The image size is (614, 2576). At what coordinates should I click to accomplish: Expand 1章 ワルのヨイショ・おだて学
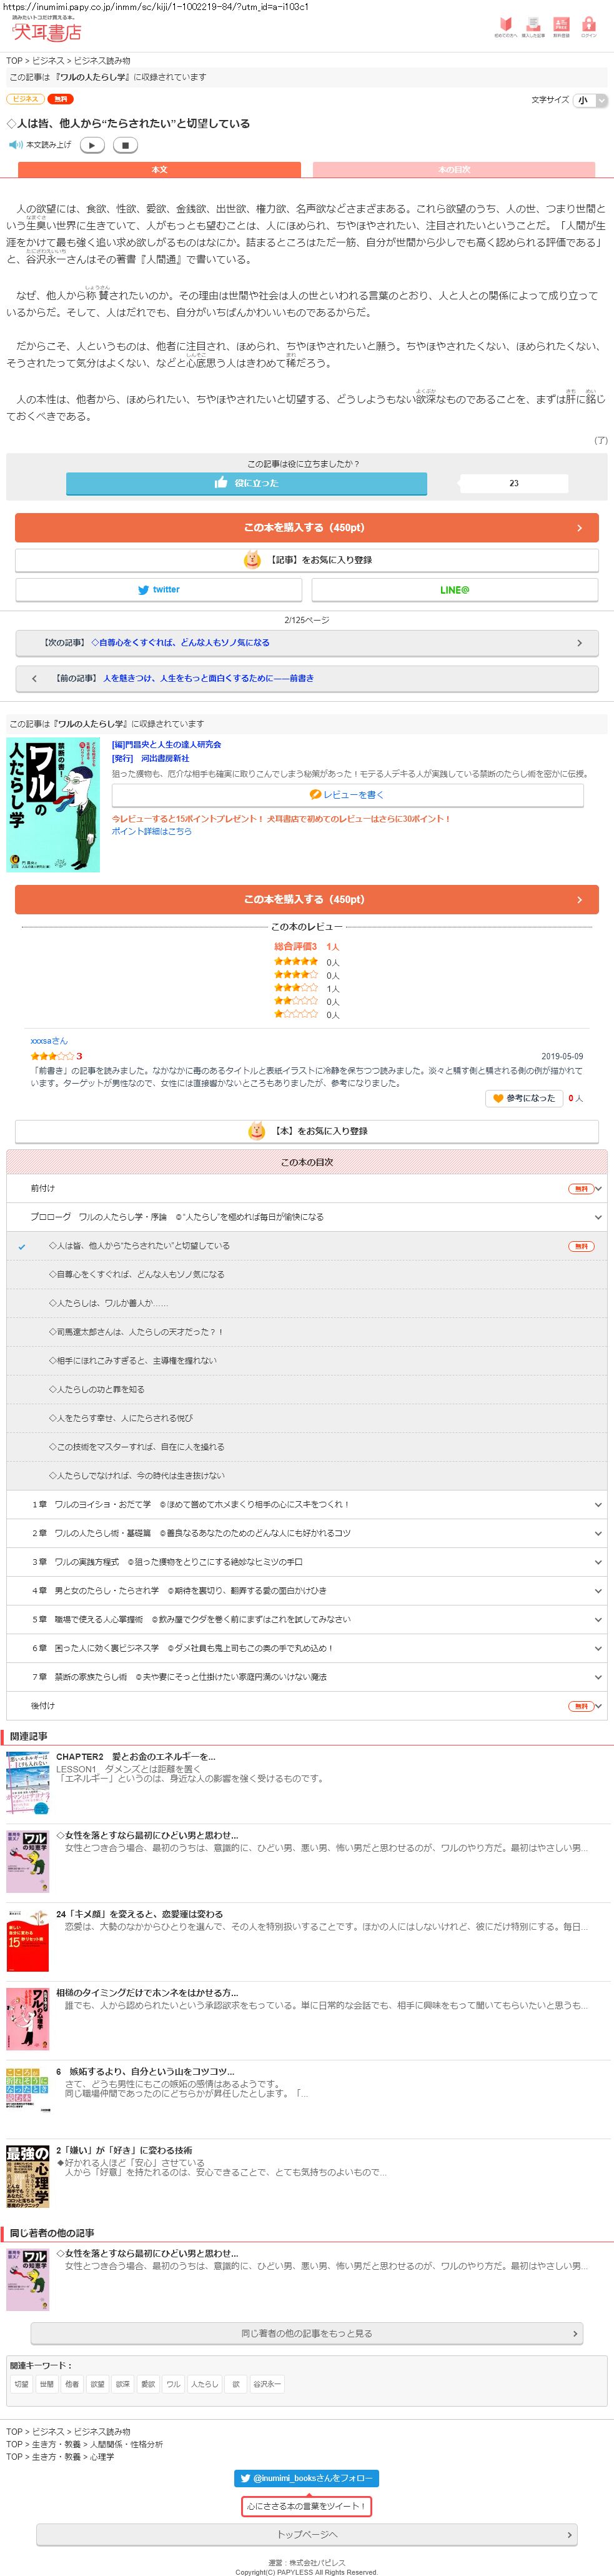point(307,1504)
